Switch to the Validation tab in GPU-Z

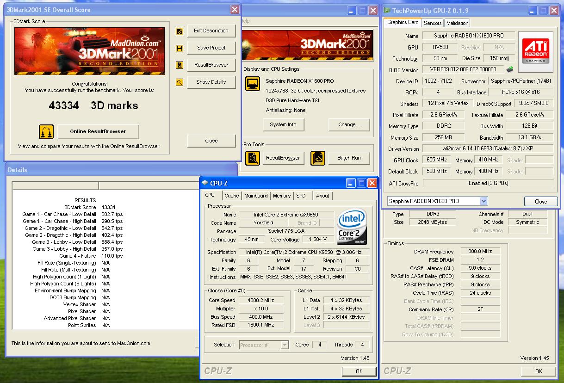pos(458,23)
